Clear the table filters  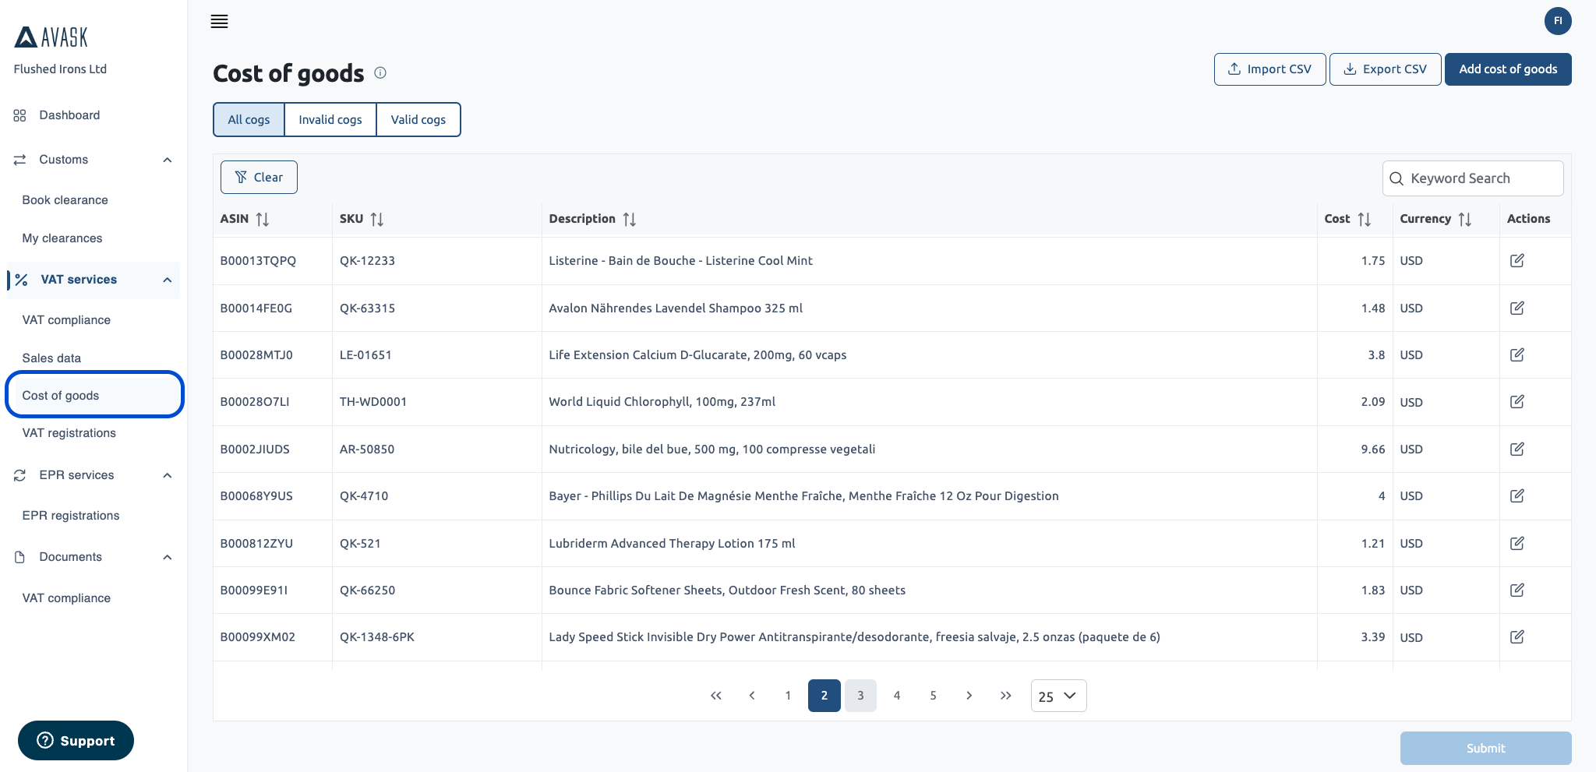(259, 177)
